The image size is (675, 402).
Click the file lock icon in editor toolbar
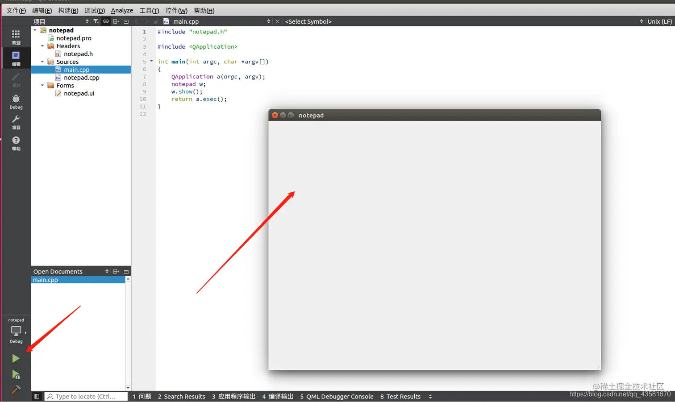point(156,21)
